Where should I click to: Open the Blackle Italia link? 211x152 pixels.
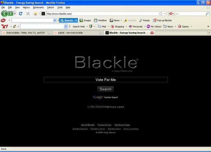114,129
